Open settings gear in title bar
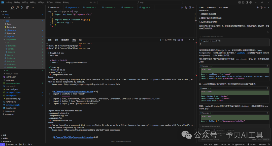Screen dimensions: 272x146 [x=251, y=3]
